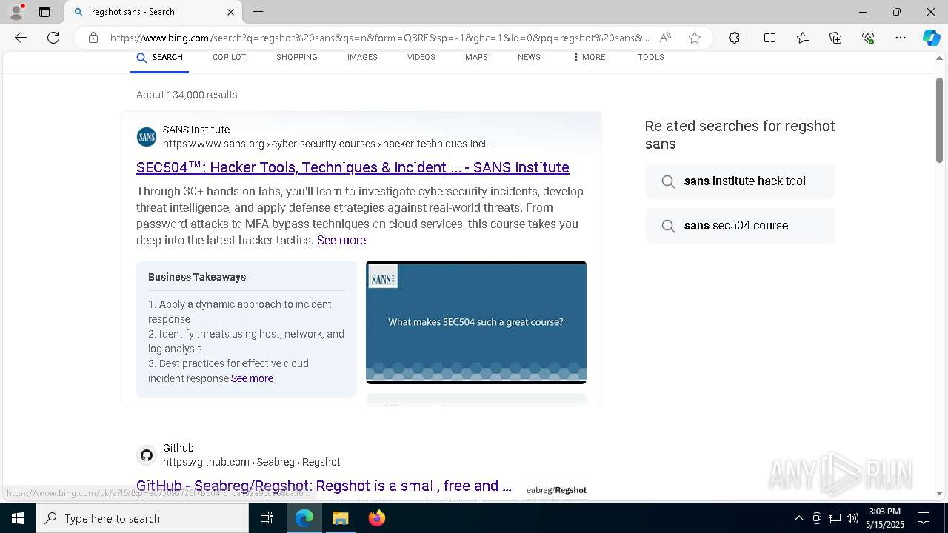This screenshot has height=533, width=948.
Task: Open tab actions menu icon
Action: 44,12
